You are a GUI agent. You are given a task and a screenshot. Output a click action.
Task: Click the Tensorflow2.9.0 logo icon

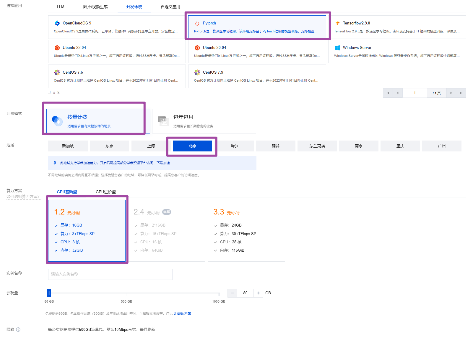(x=337, y=23)
